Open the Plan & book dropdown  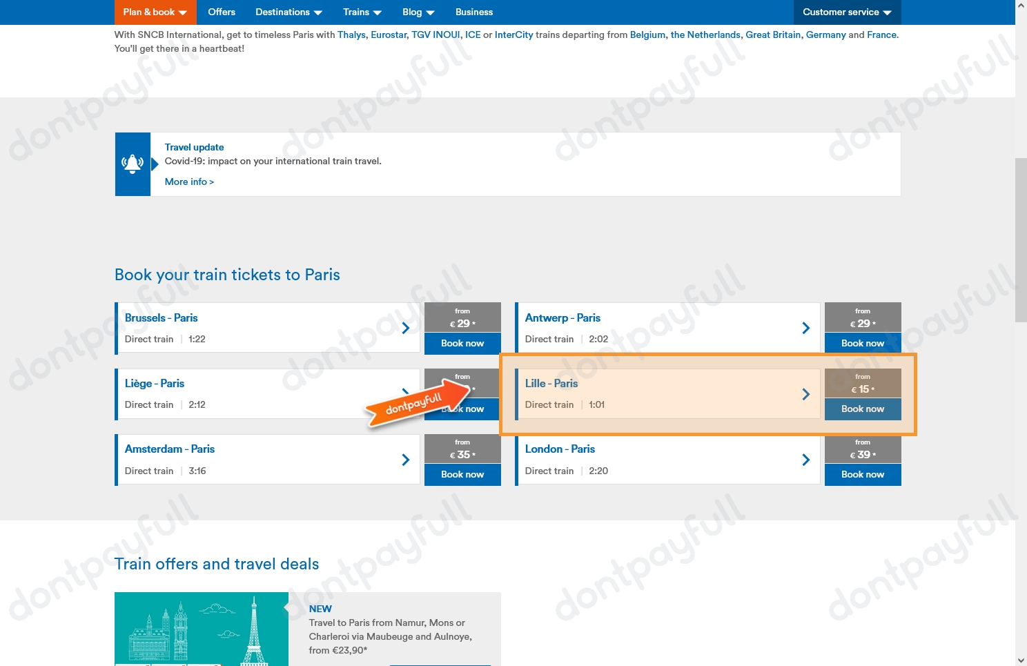point(155,12)
